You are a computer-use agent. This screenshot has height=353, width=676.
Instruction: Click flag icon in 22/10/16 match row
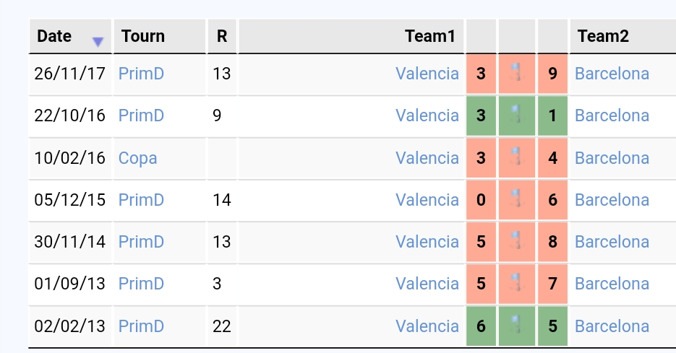pos(516,115)
